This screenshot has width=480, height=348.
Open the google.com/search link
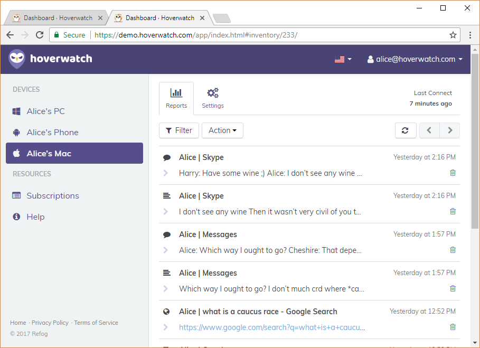pos(272,327)
